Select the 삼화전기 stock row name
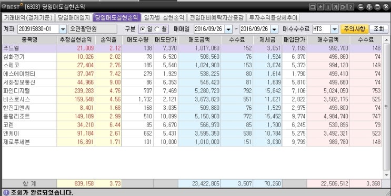Image resolution: width=391 pixels, height=196 pixels. point(14,57)
